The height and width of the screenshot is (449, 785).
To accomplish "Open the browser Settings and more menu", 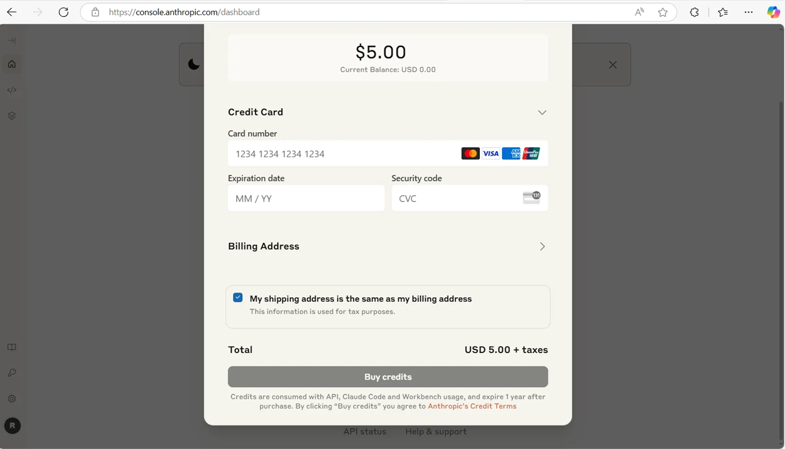I will tap(748, 12).
